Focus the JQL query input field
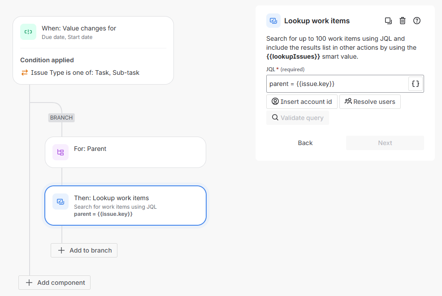This screenshot has width=442, height=296. [337, 84]
